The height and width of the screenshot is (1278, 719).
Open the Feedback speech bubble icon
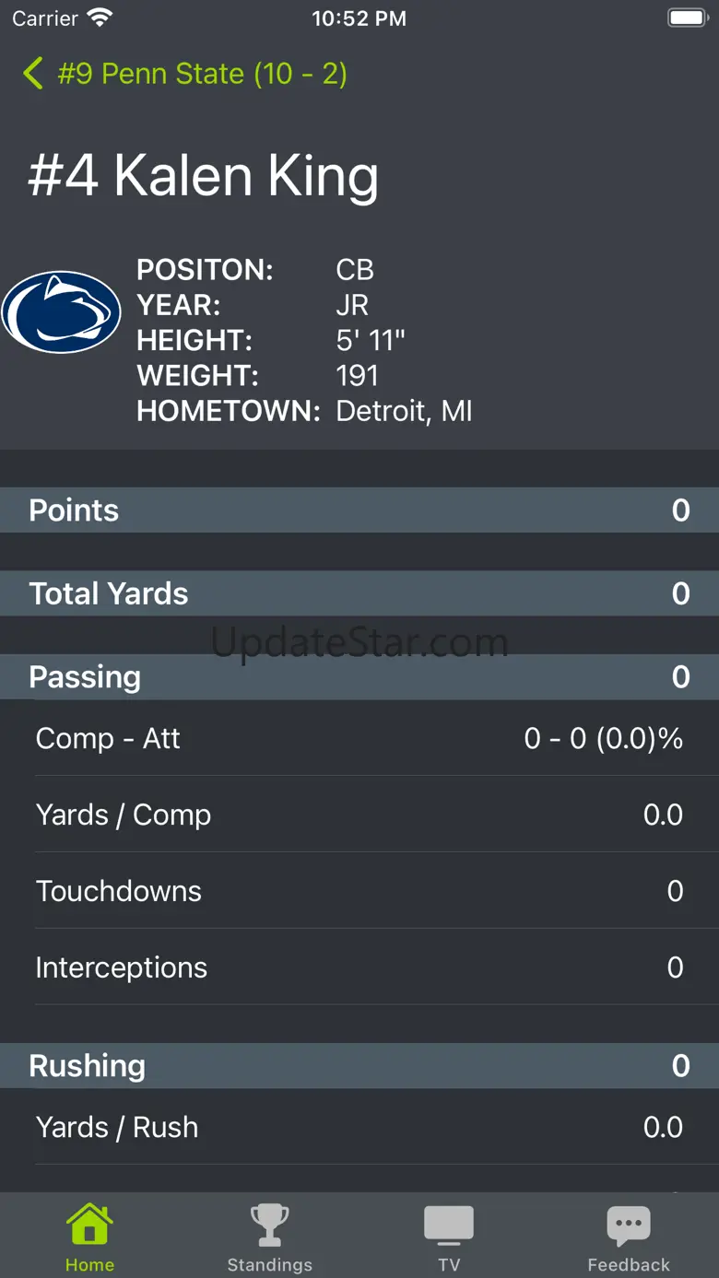pos(629,1225)
